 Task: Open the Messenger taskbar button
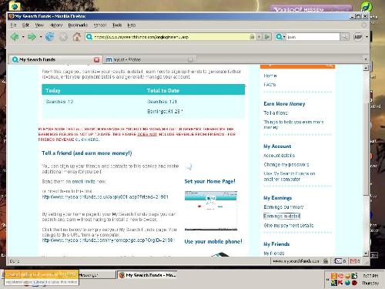pyautogui.click(x=96, y=275)
